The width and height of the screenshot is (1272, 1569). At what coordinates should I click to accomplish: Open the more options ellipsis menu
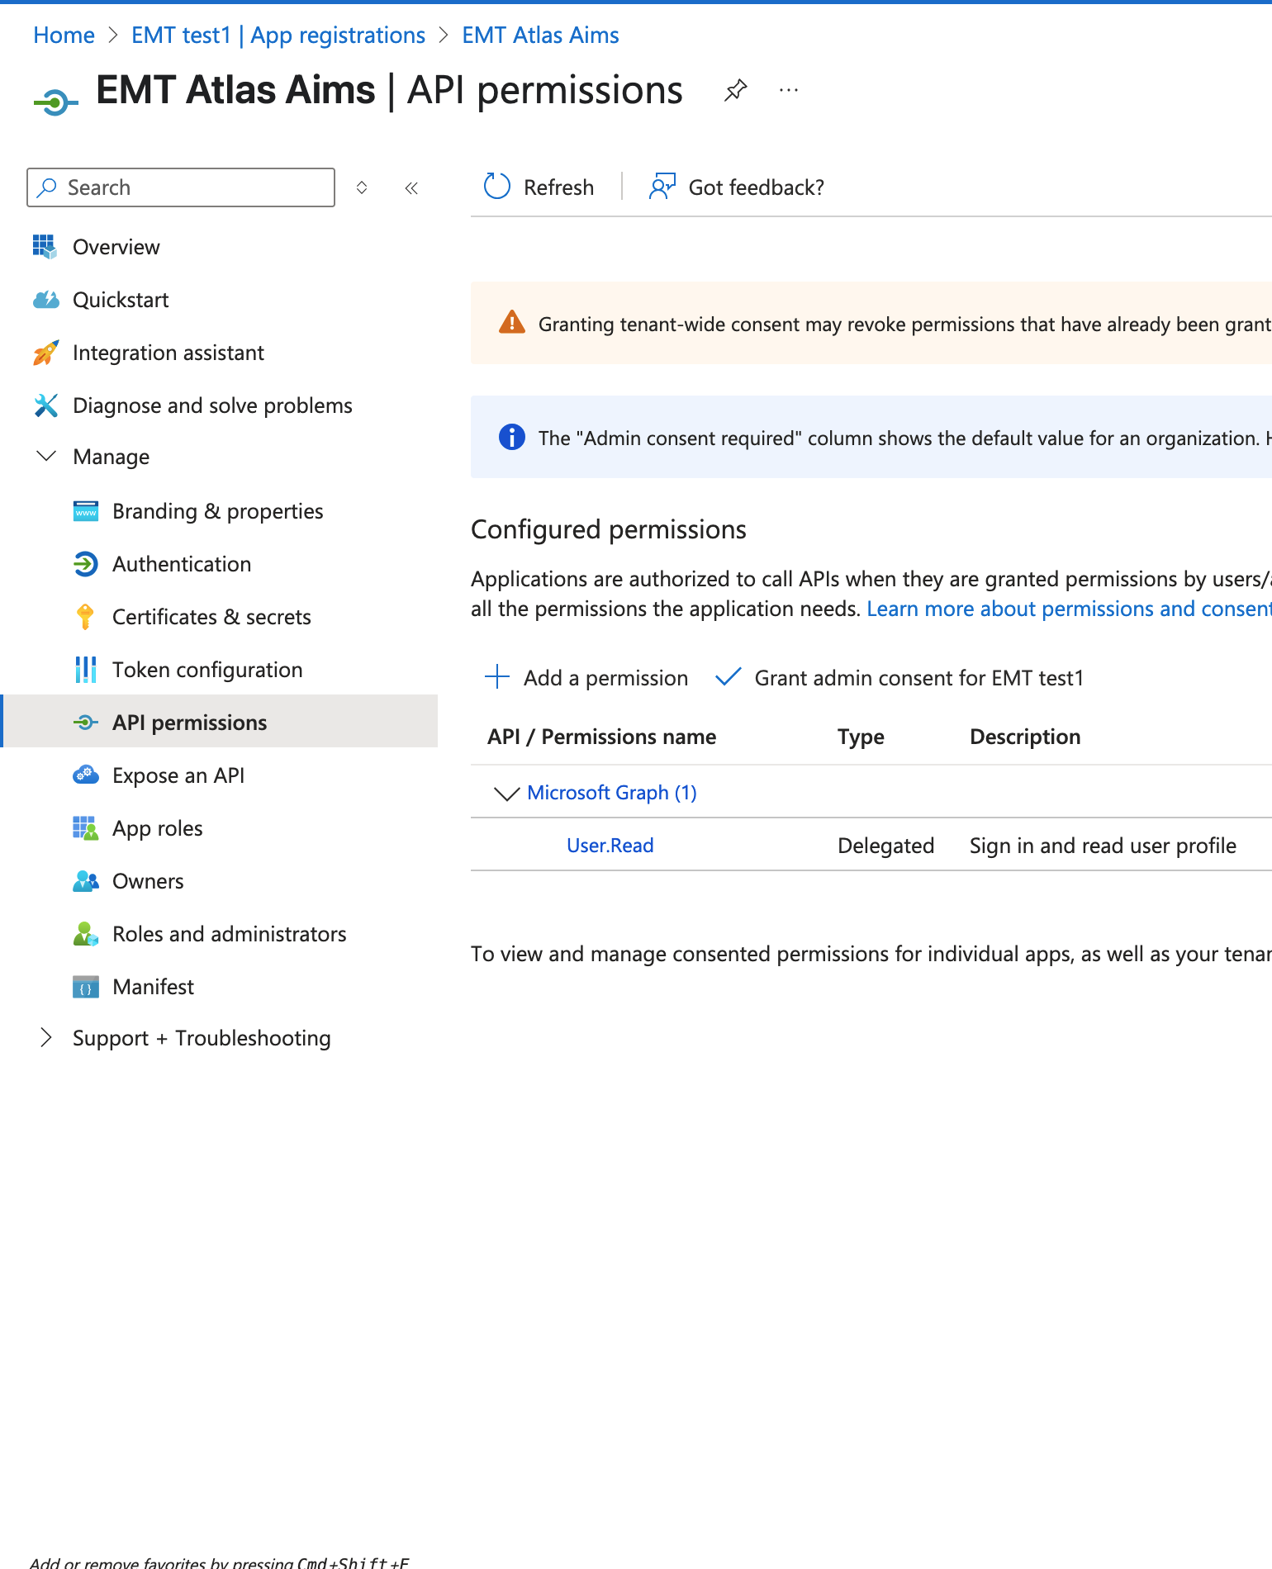tap(789, 90)
